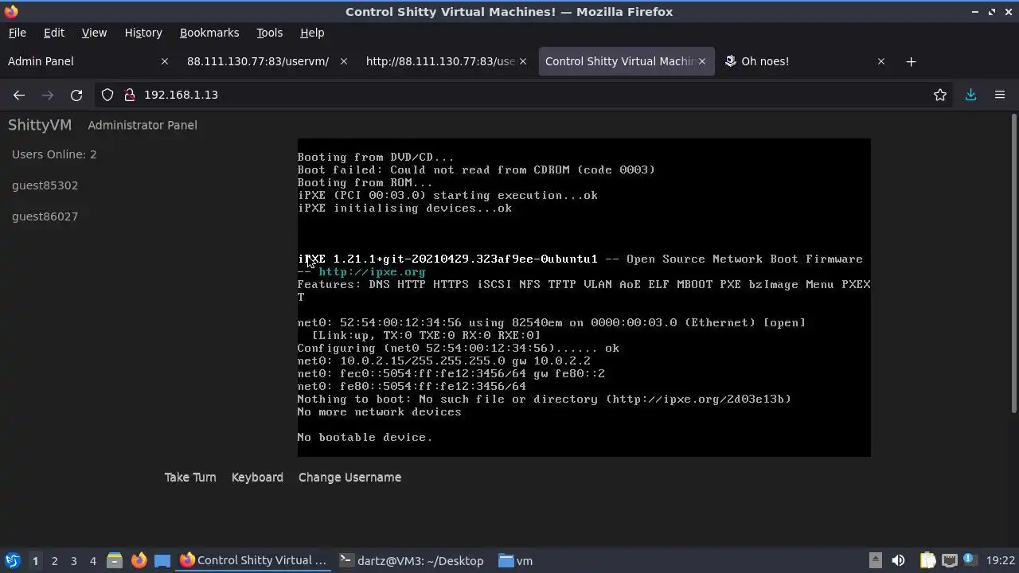
Task: Open the volume control in tray
Action: pyautogui.click(x=899, y=561)
